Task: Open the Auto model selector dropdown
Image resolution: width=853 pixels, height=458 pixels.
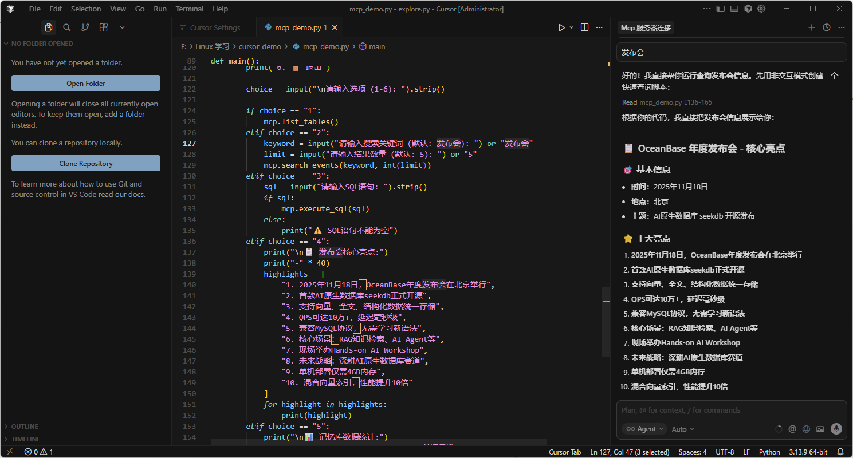Action: point(682,429)
